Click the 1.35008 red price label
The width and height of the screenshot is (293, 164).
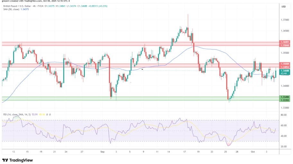coord(284,64)
